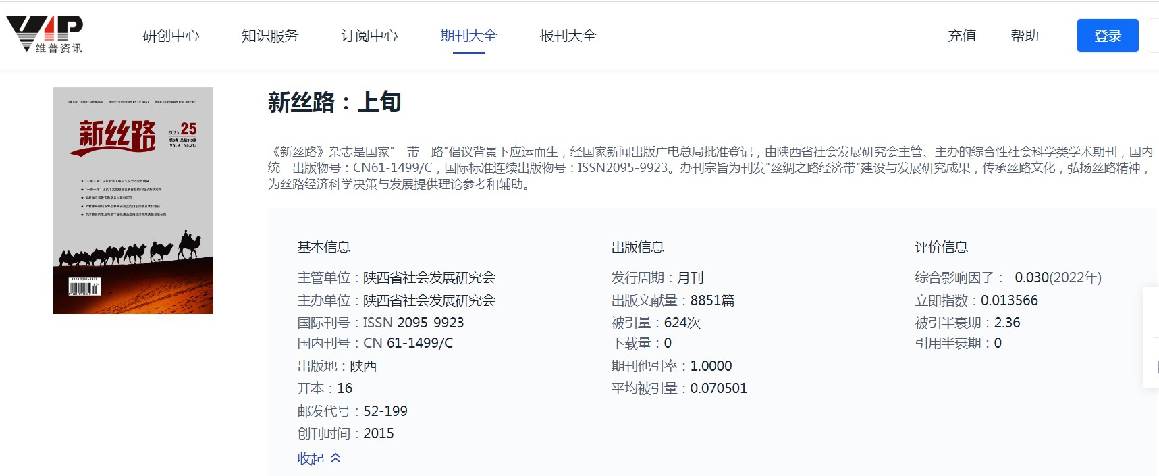Click the 评价信息 heading
This screenshot has height=476, width=1159.
click(x=942, y=247)
